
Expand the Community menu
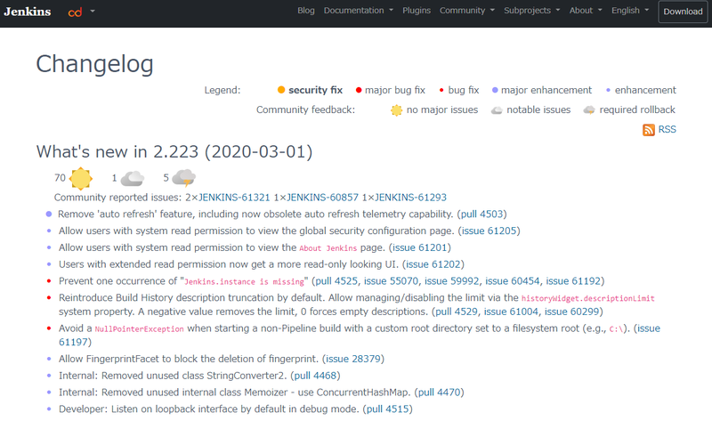click(466, 11)
